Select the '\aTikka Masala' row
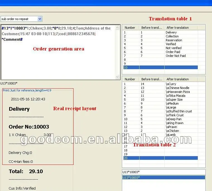Viewport: 212px width, 191px height. [x=161, y=96]
